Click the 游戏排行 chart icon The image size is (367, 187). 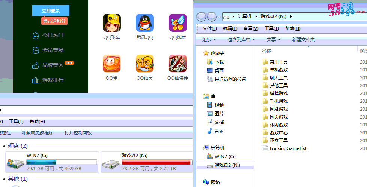point(36,80)
